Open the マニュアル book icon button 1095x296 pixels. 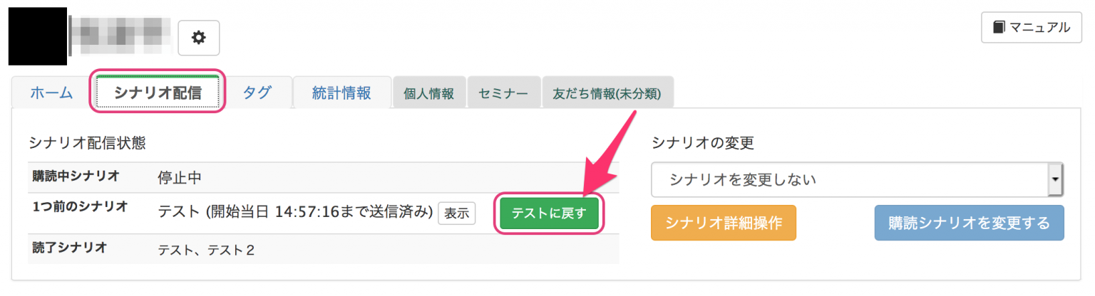click(x=1032, y=28)
